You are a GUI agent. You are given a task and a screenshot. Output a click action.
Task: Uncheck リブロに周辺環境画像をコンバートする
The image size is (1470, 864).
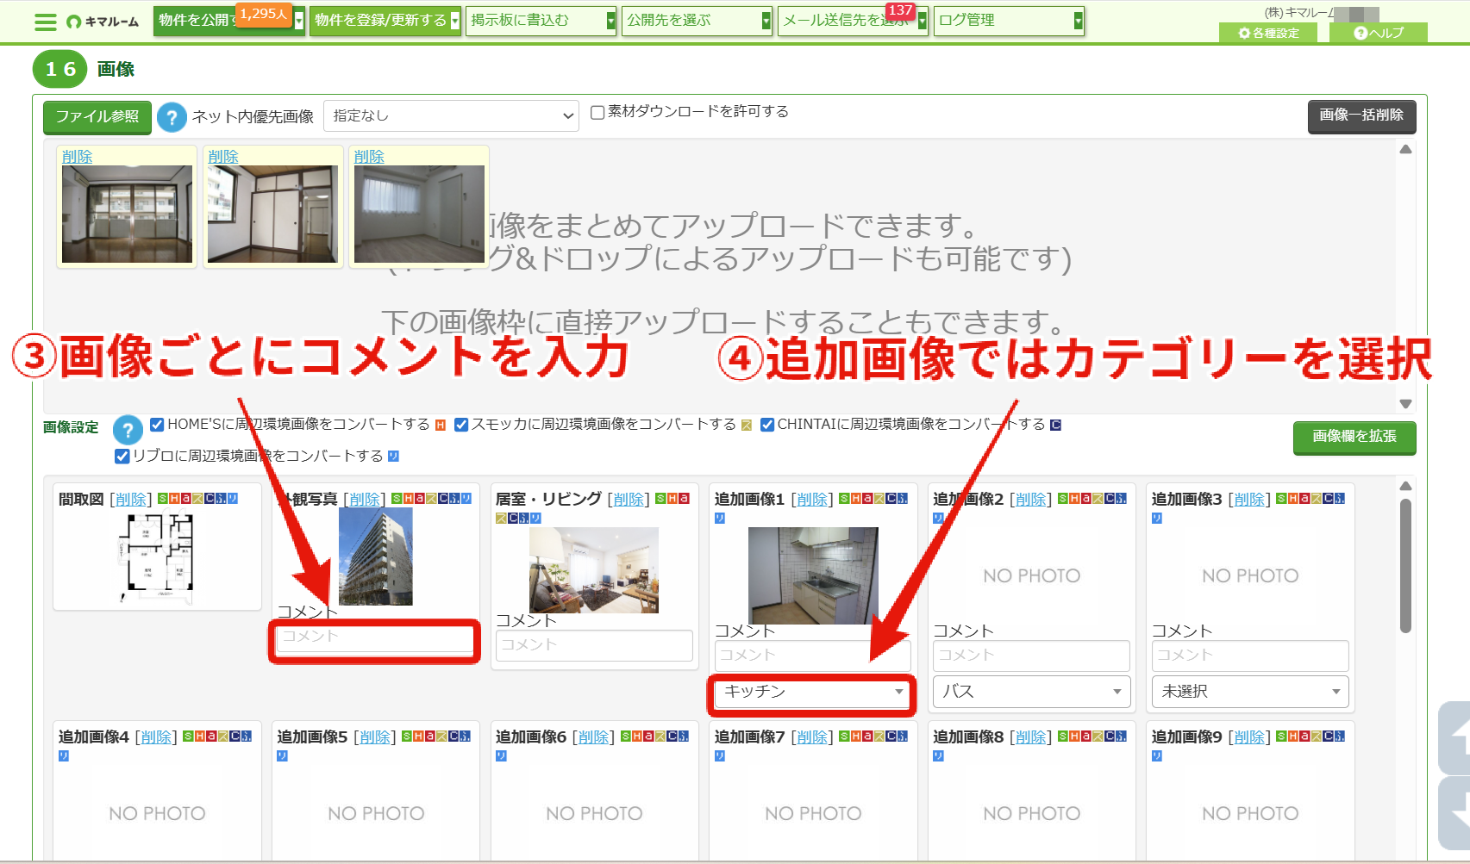pyautogui.click(x=122, y=456)
